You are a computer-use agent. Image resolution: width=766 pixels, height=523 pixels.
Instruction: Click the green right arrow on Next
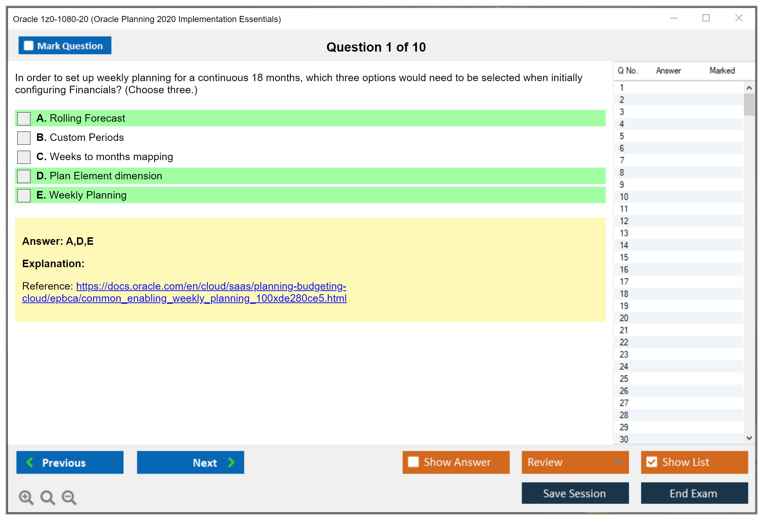click(x=232, y=462)
